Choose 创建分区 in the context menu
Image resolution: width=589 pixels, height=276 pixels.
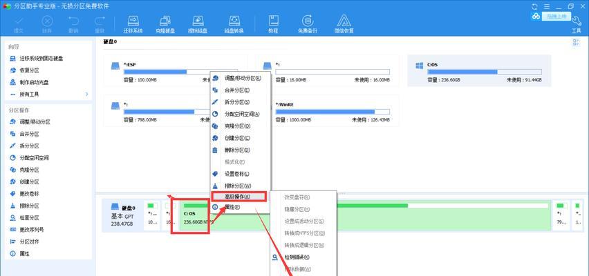[240, 138]
